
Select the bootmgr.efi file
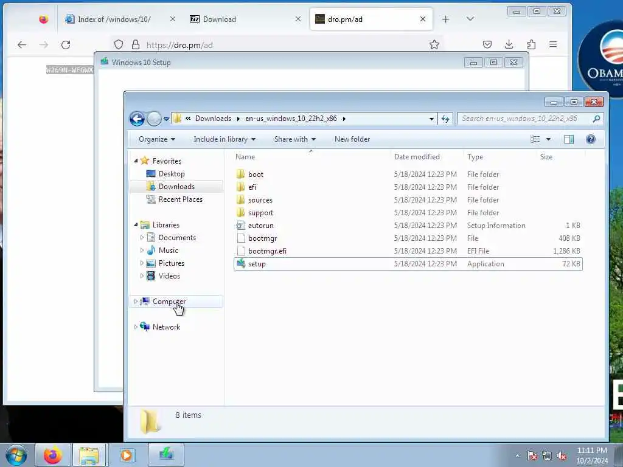click(408, 251)
